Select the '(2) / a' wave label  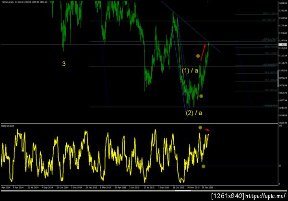coord(194,113)
